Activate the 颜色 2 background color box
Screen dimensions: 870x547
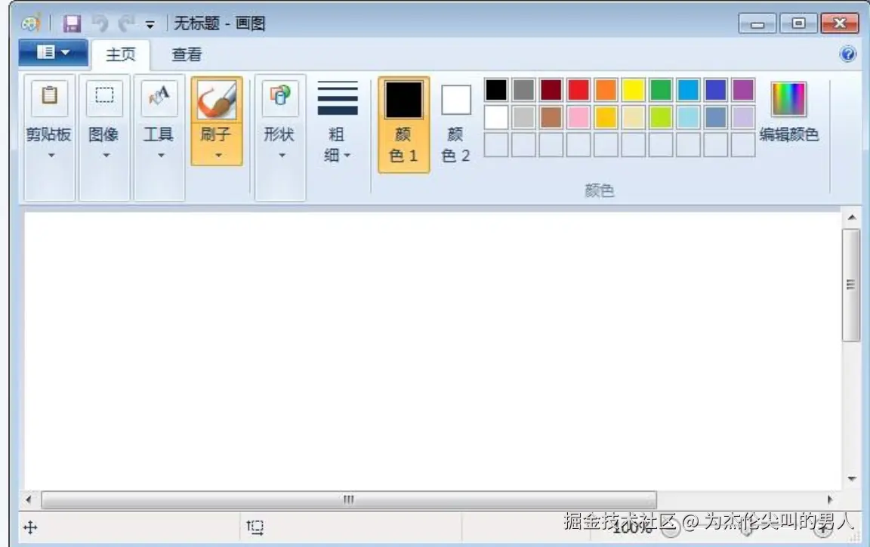coord(455,98)
